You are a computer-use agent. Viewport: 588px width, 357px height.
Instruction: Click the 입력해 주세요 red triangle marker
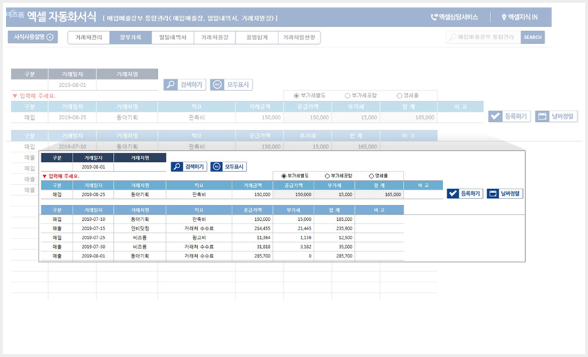[x=44, y=176]
